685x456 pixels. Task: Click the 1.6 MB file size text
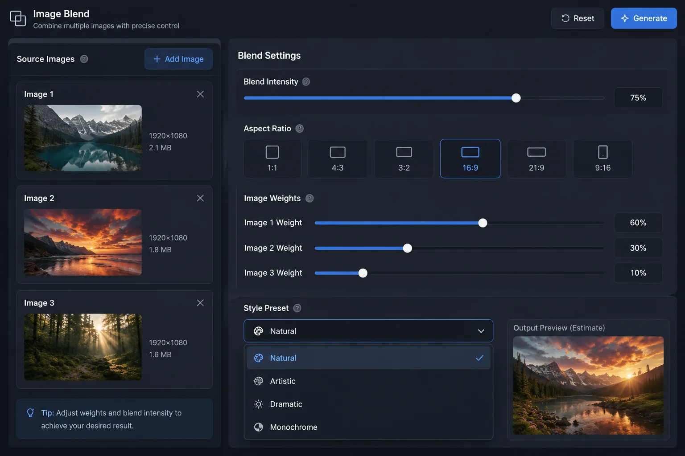pyautogui.click(x=160, y=355)
